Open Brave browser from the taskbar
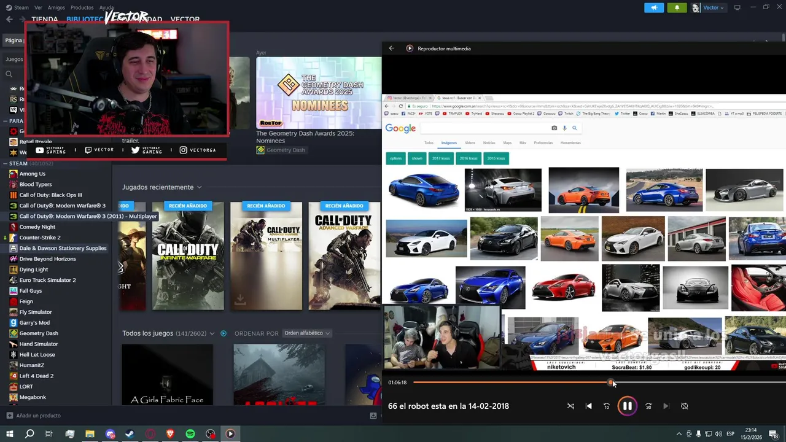 170,434
